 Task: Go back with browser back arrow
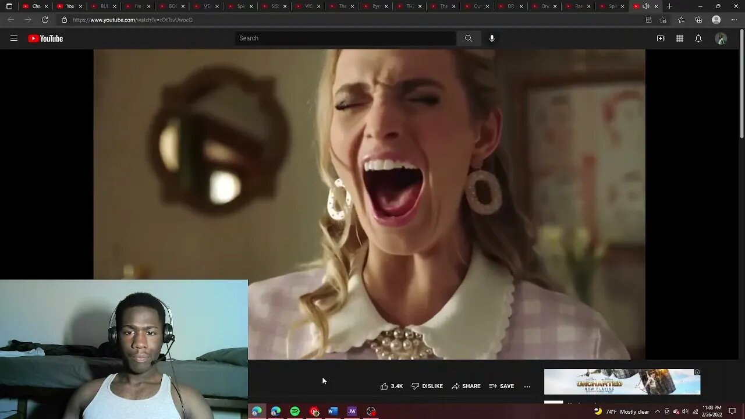(10, 20)
